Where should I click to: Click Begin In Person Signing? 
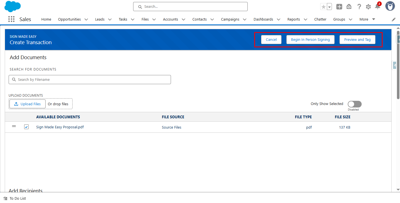(x=310, y=39)
